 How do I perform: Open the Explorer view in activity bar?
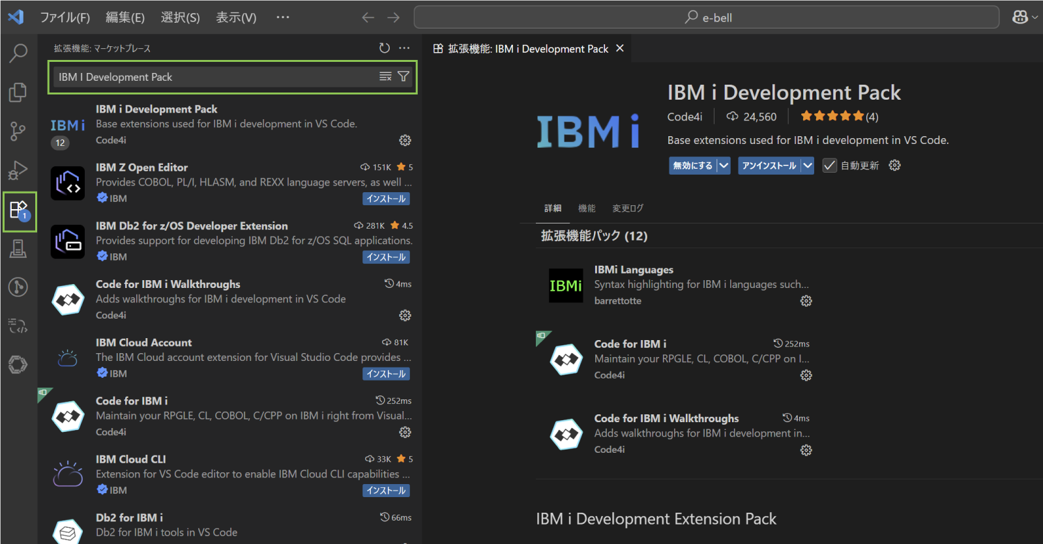(x=18, y=92)
